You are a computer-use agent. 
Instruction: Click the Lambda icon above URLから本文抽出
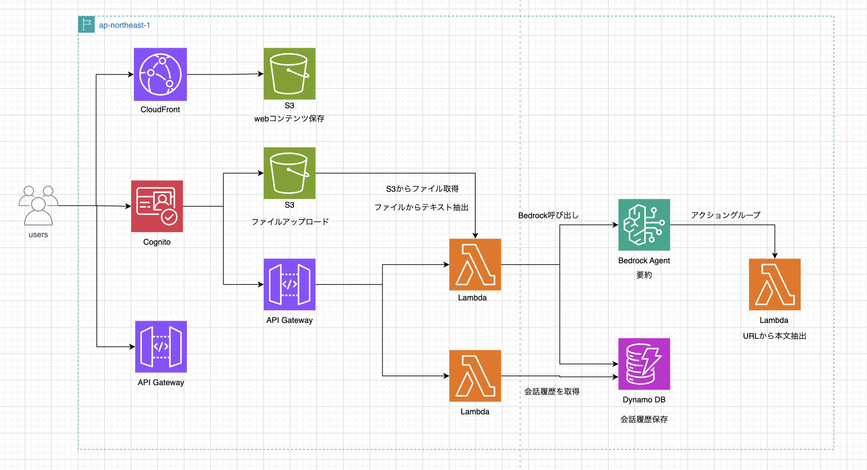pos(774,284)
